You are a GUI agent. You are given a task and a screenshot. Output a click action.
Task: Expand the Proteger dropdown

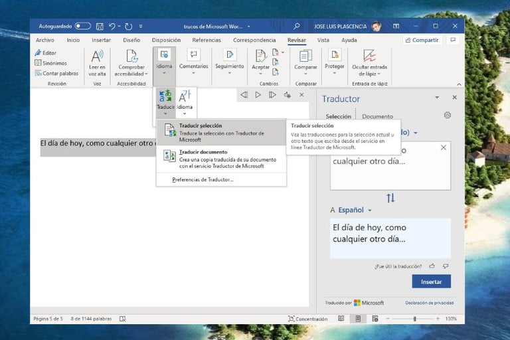[335, 73]
